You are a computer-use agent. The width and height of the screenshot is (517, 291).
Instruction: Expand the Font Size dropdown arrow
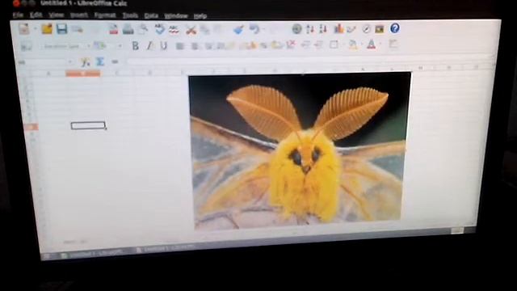pyautogui.click(x=120, y=46)
